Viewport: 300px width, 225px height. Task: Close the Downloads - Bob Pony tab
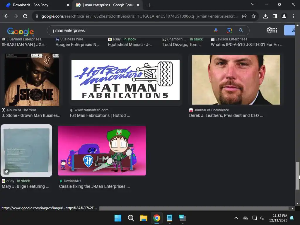(68, 5)
